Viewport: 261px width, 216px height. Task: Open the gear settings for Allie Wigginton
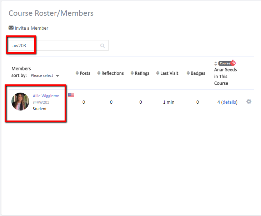click(x=249, y=102)
